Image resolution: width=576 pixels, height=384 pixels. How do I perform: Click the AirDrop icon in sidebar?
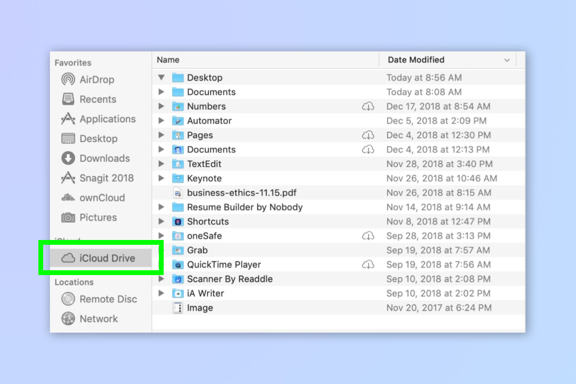(68, 80)
